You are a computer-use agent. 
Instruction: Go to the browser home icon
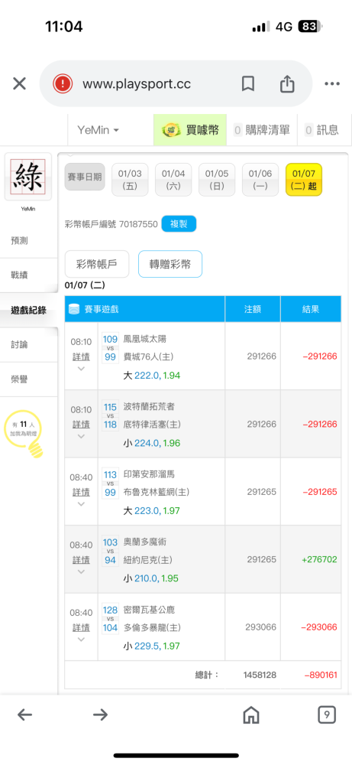coord(250,715)
